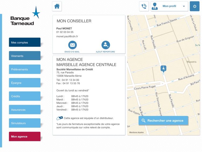This screenshot has height=152, width=202.
Task: Go to Prélèvements
Action: coord(25,69)
